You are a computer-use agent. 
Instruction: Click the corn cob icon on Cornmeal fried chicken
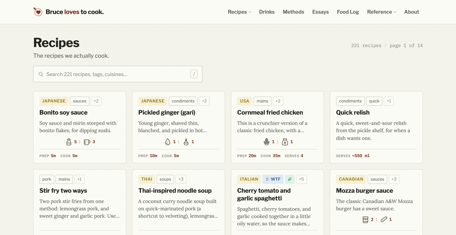tap(267, 142)
